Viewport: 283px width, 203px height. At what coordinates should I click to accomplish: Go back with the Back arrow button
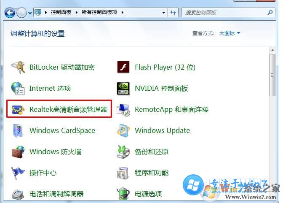[10, 13]
